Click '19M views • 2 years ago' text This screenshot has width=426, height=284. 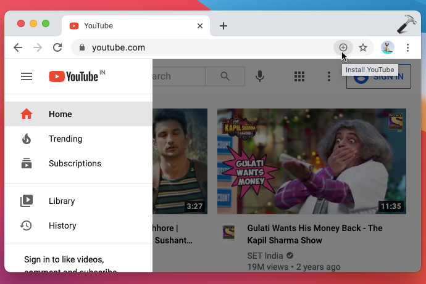pyautogui.click(x=294, y=267)
